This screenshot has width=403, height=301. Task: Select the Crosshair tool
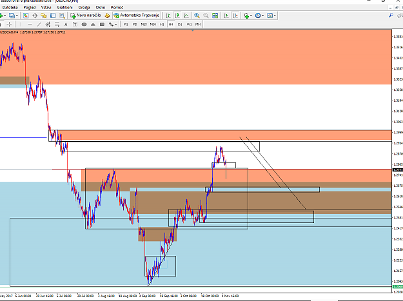point(9,24)
